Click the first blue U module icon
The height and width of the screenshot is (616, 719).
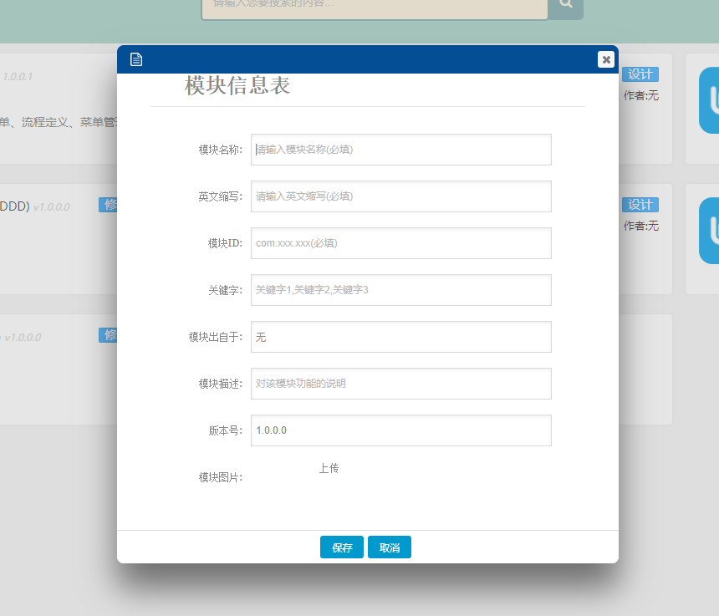[x=710, y=100]
